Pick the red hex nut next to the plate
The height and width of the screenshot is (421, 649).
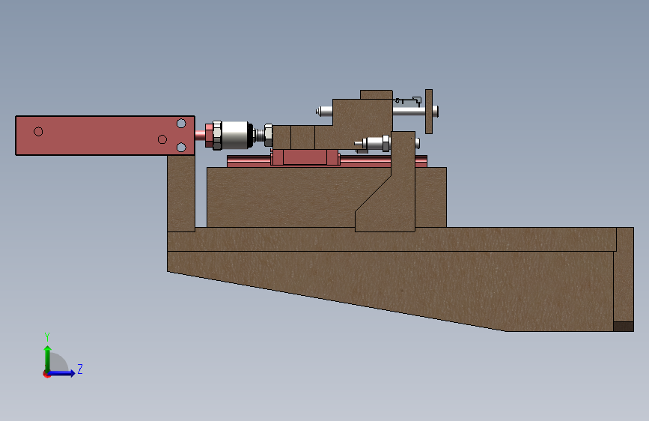point(209,135)
